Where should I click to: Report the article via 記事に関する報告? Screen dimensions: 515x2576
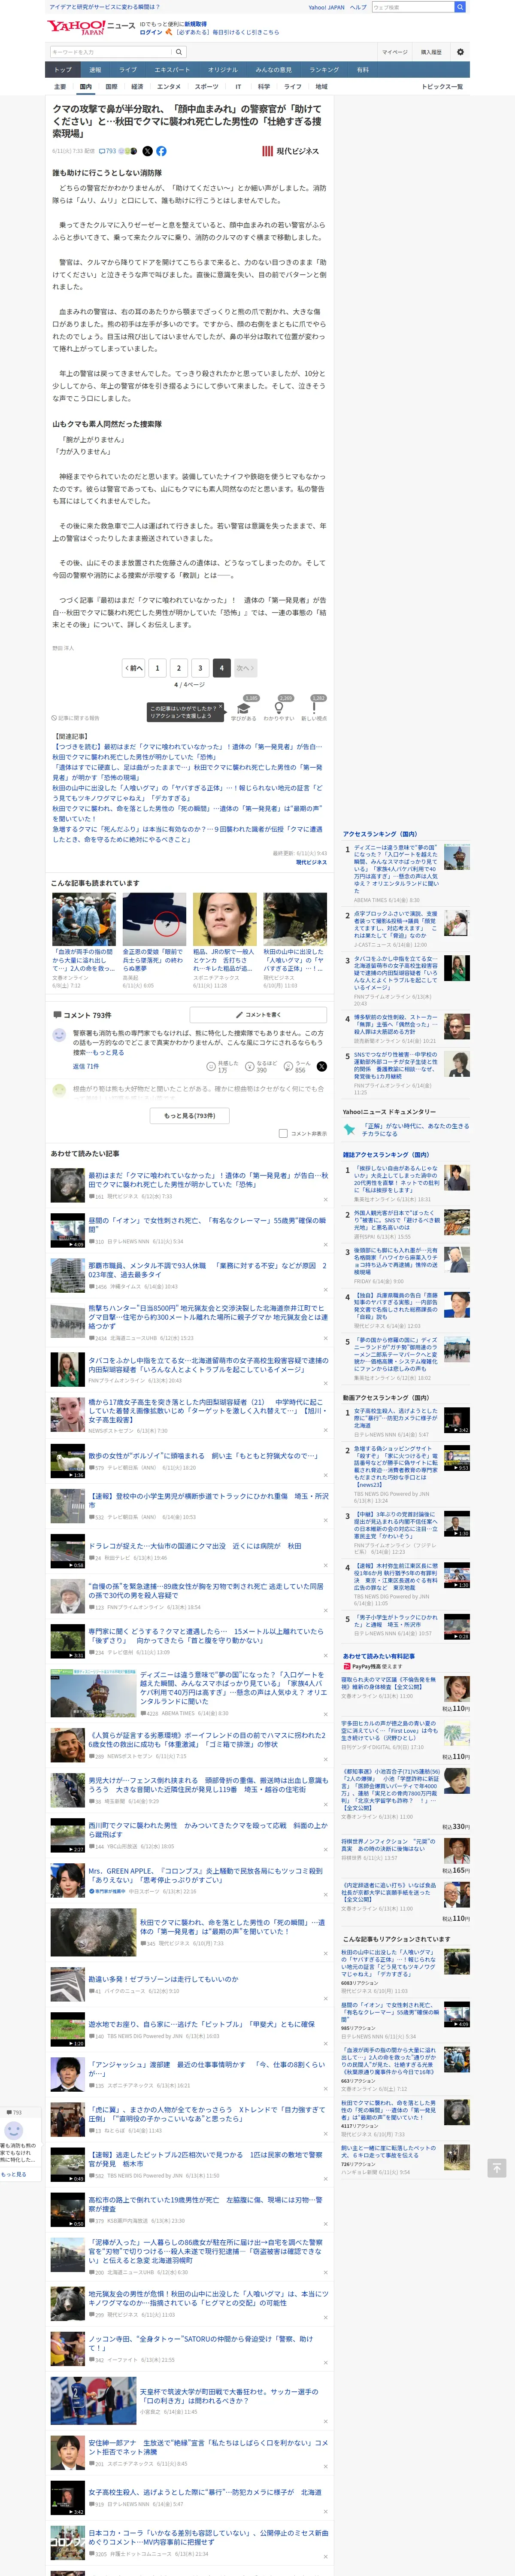[x=76, y=718]
